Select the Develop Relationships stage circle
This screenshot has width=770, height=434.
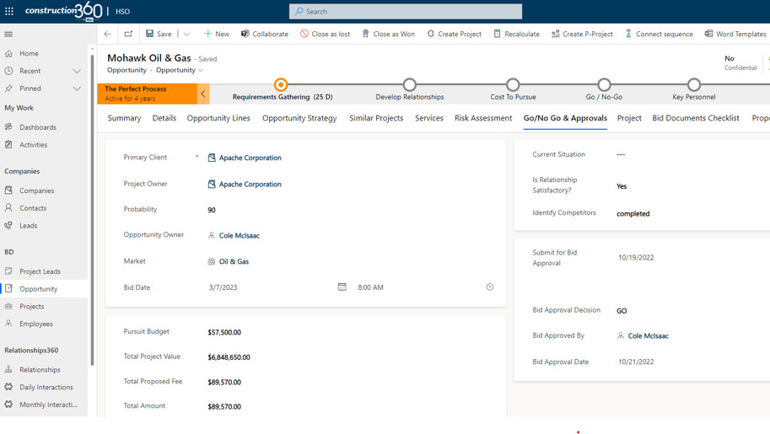(x=410, y=85)
